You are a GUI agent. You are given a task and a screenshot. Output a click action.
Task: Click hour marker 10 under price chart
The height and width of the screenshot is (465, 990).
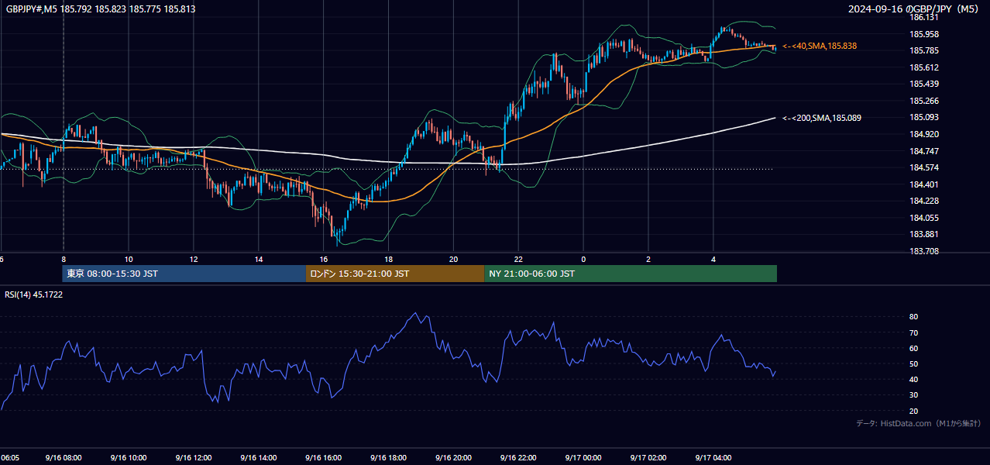(129, 260)
